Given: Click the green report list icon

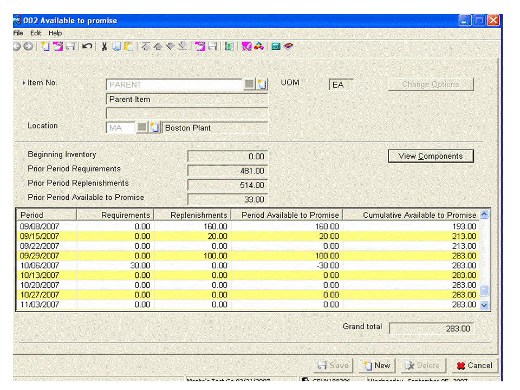Looking at the screenshot, I should pyautogui.click(x=230, y=47).
